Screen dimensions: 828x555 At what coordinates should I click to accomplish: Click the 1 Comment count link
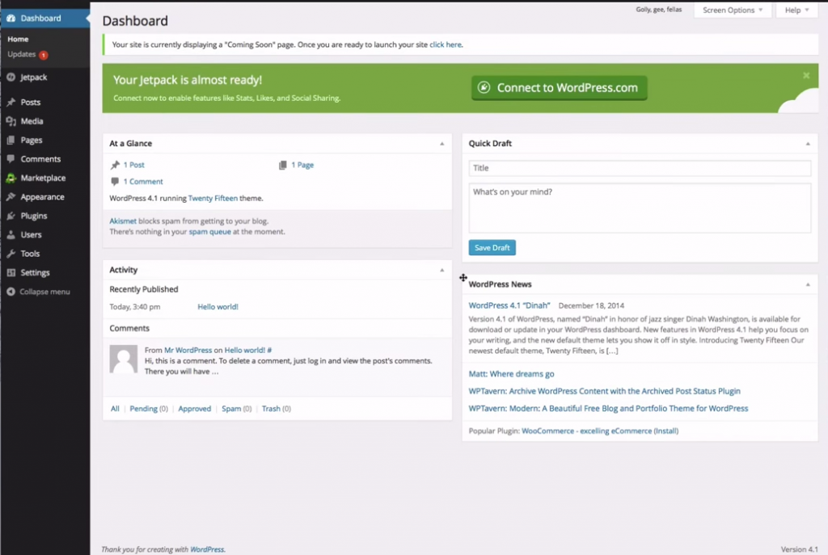(x=143, y=182)
